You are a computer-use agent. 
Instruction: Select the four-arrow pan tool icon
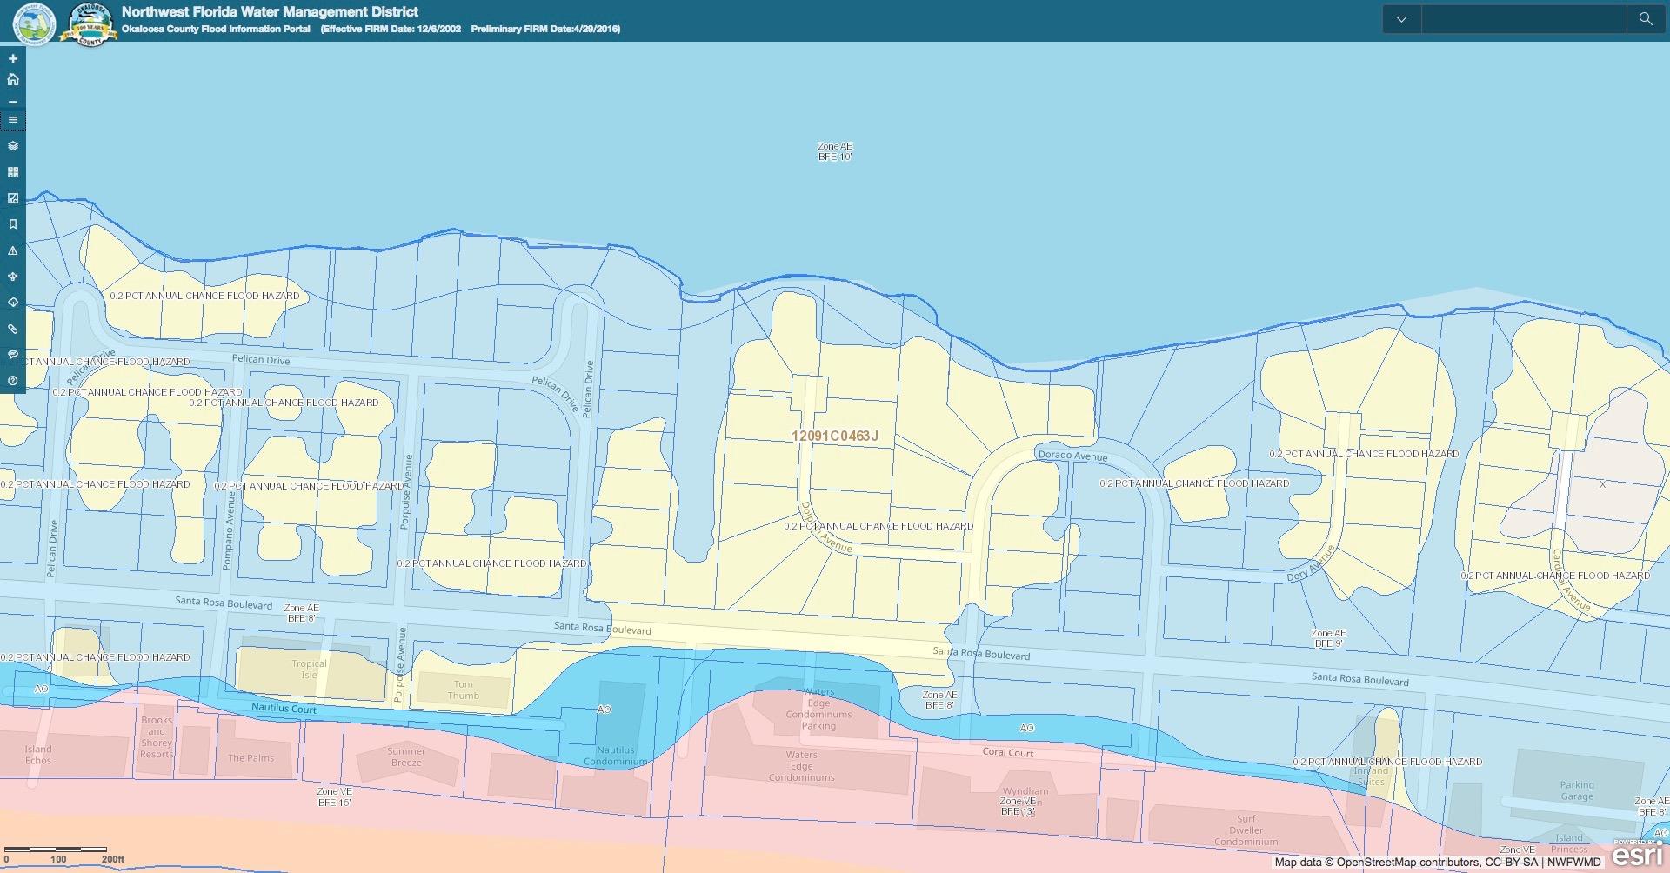[x=13, y=277]
